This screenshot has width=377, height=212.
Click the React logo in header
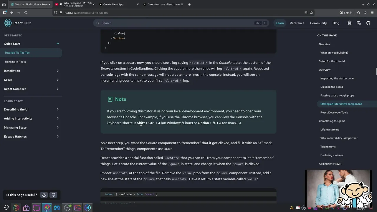pos(8,23)
